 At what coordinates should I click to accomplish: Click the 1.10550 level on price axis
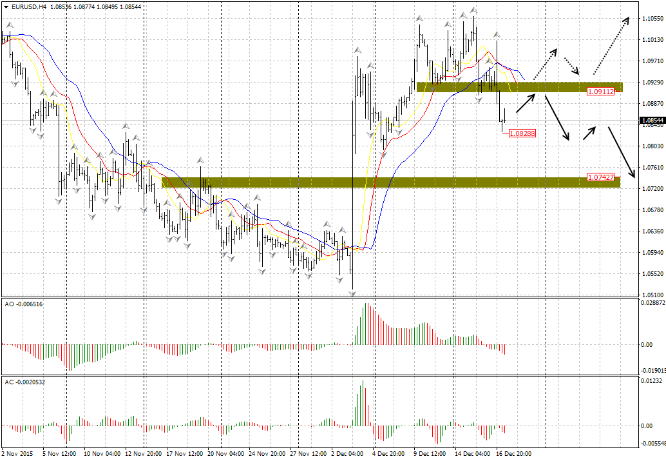tap(652, 19)
